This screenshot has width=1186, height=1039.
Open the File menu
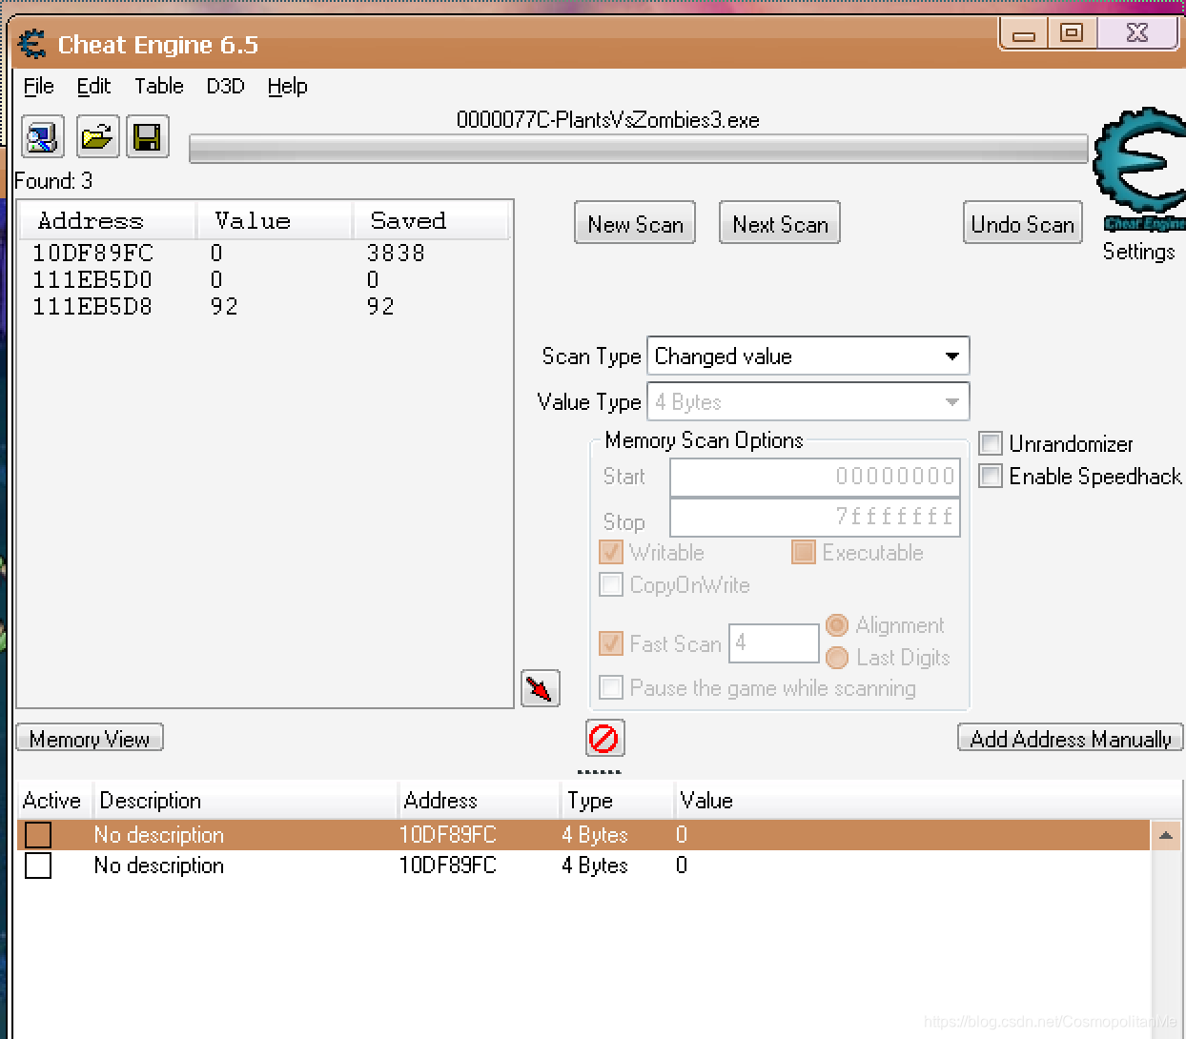(x=38, y=87)
